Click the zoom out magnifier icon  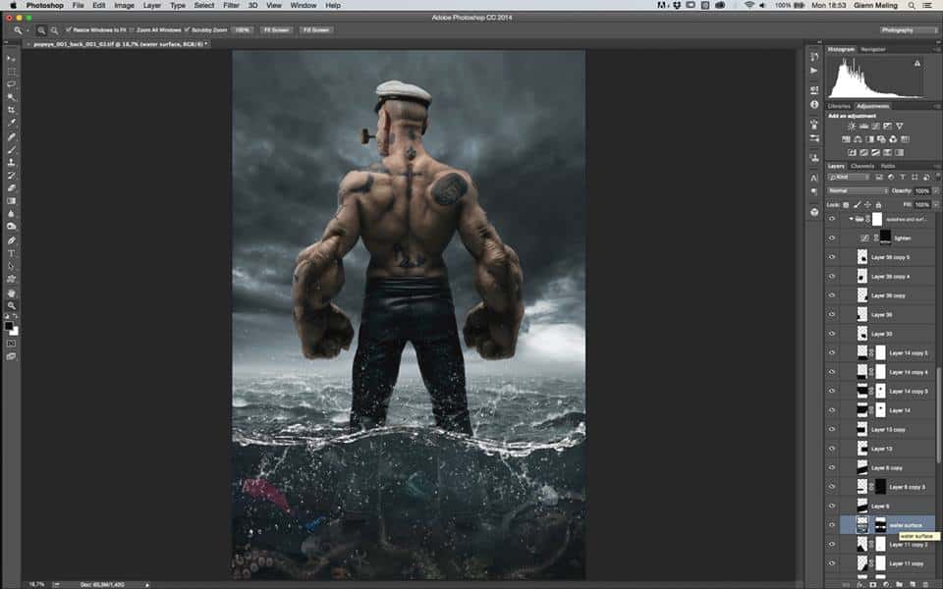point(53,30)
